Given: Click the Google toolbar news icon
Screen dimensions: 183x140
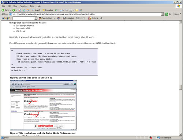Looking at the screenshot, I should (59, 18).
